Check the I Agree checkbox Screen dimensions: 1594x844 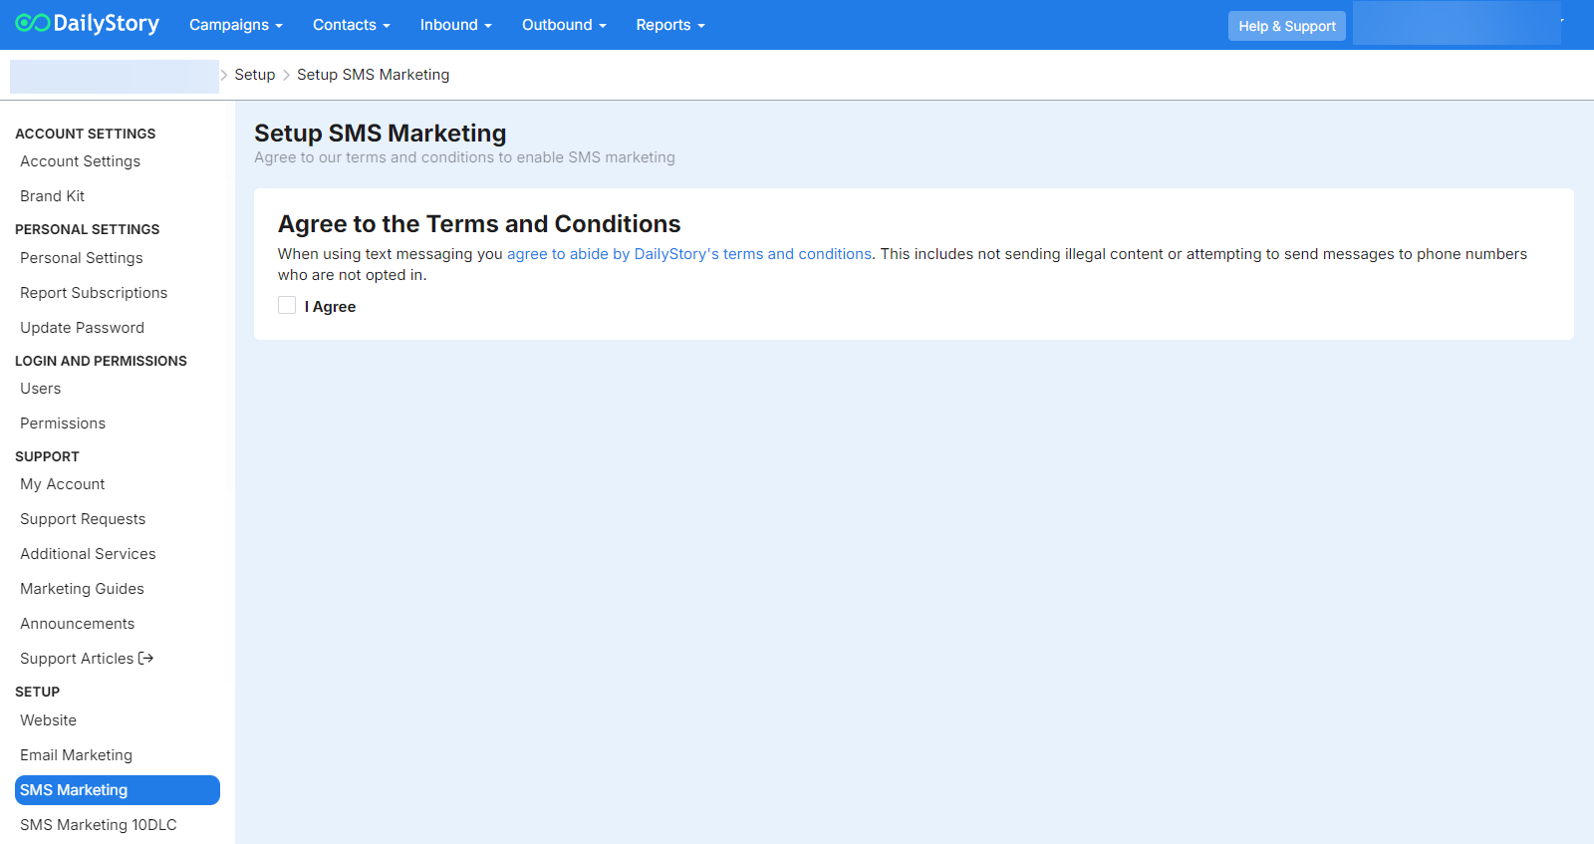[x=287, y=306]
